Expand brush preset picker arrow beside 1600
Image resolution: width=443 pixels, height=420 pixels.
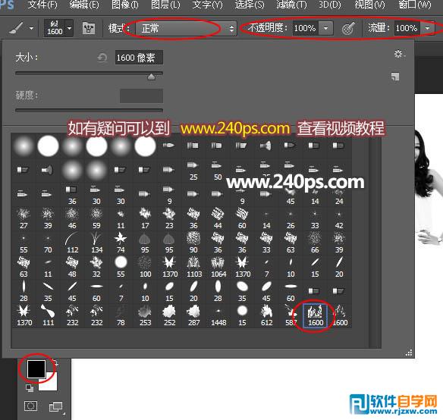click(70, 28)
